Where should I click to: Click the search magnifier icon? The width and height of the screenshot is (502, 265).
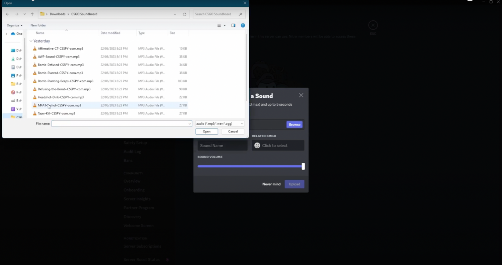240,14
